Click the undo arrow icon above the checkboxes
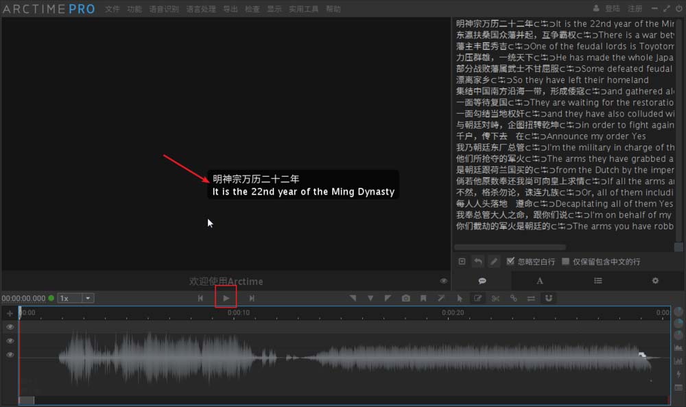Viewport: 686px width, 407px height. 478,262
